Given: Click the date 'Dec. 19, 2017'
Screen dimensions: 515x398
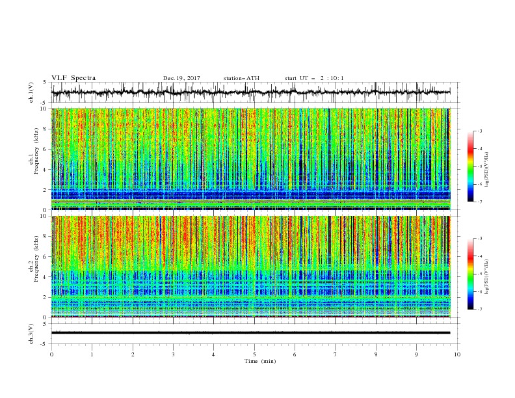Looking at the screenshot, I should point(181,78).
